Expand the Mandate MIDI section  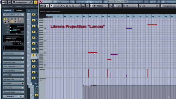[x=13, y=79]
